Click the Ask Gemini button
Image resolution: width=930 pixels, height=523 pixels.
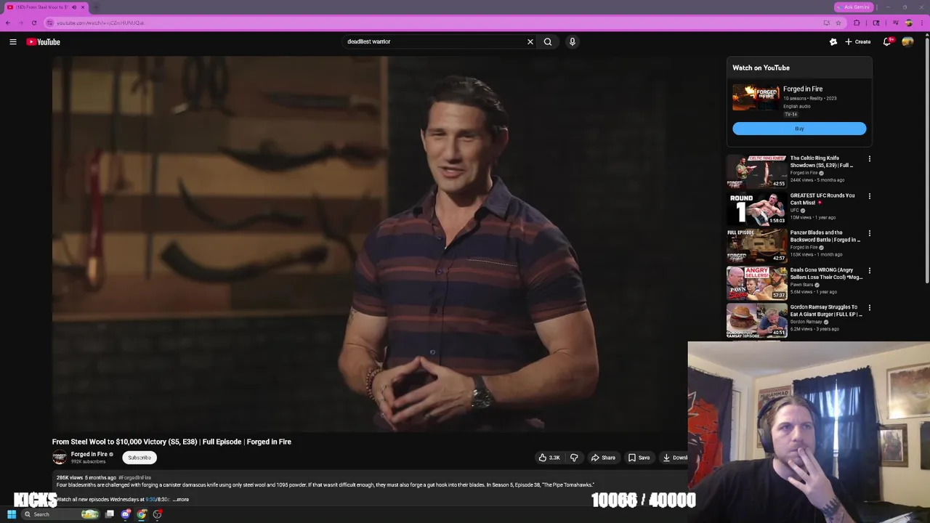(x=853, y=7)
